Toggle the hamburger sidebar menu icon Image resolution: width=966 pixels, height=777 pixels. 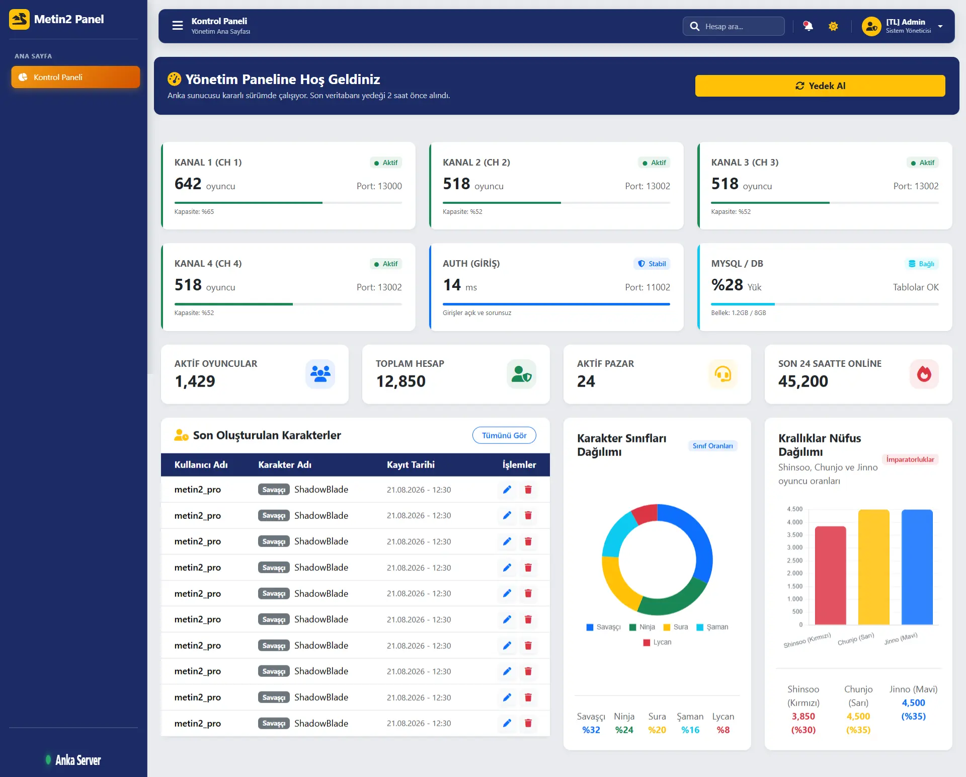[177, 26]
